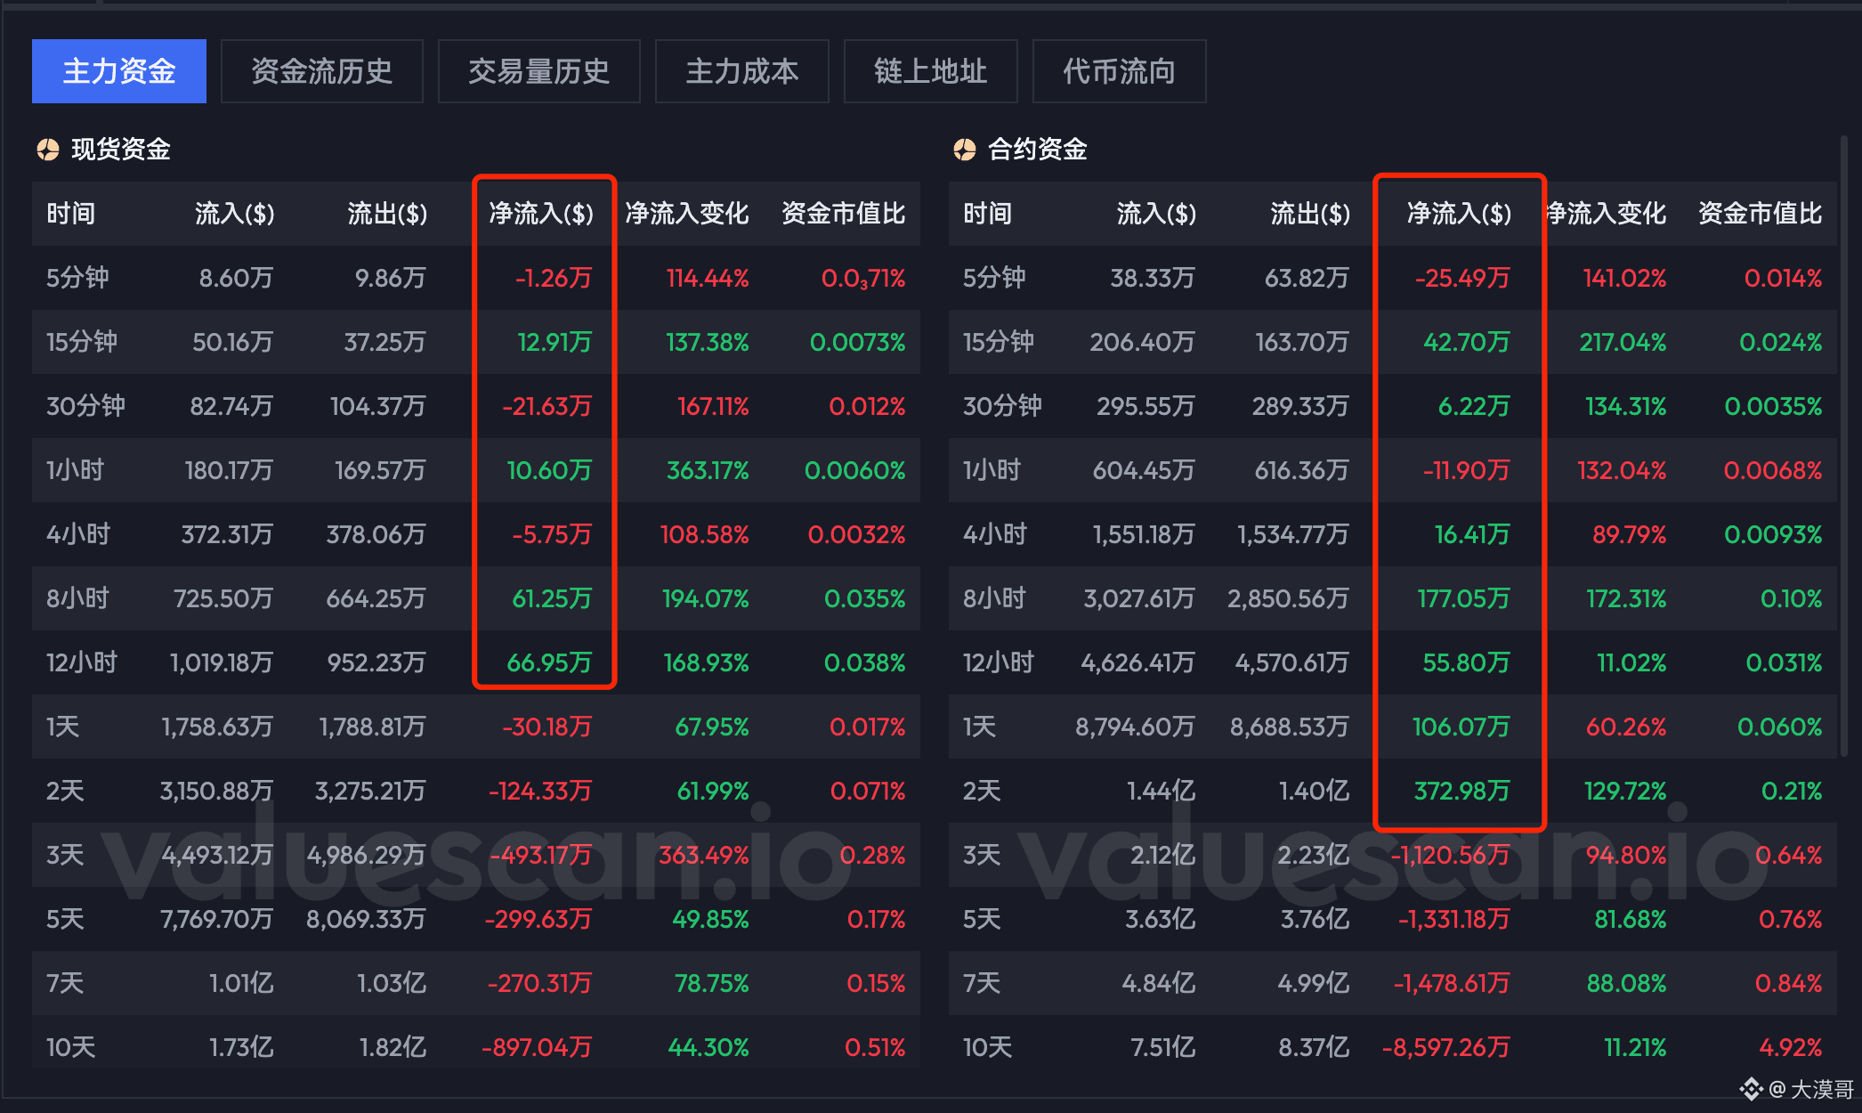The width and height of the screenshot is (1862, 1113).
Task: Click the pie icon beside 现货资金
Action: (48, 150)
